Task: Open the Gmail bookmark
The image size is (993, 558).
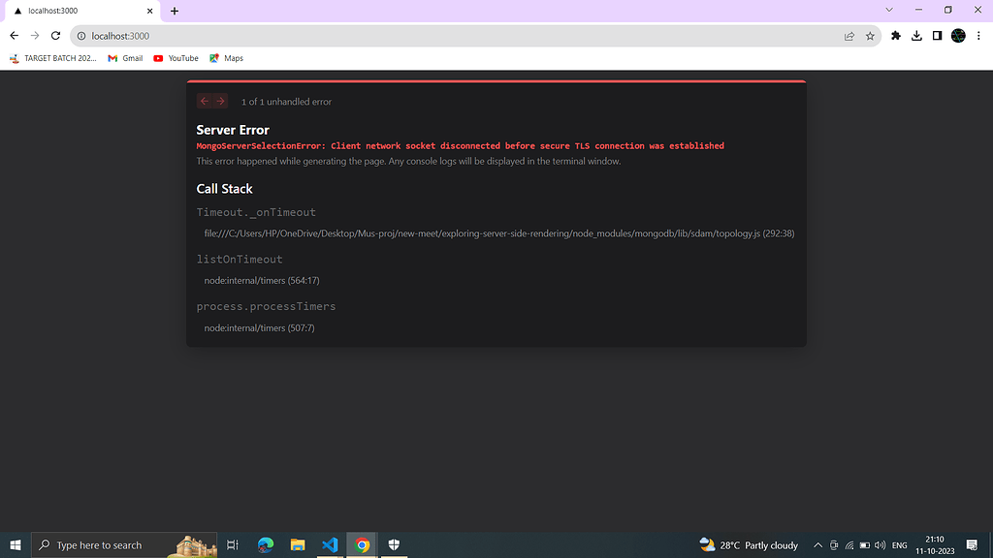Action: (125, 58)
